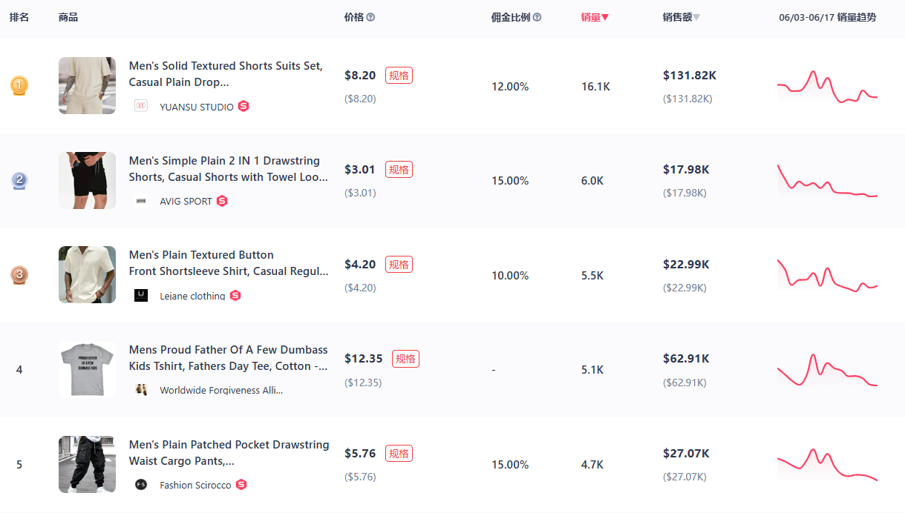Viewport: 905px width, 513px height.
Task: Open spec tag for $5.76 cargo pants
Action: [399, 453]
